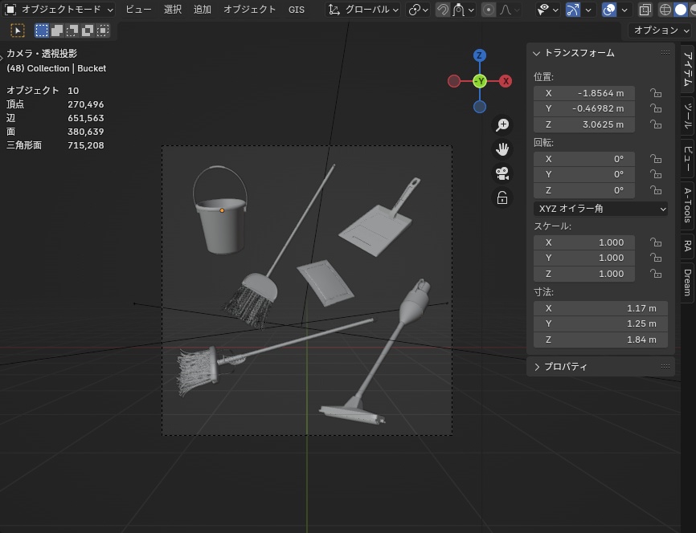Toggle snapping magnet icon

pos(443,10)
